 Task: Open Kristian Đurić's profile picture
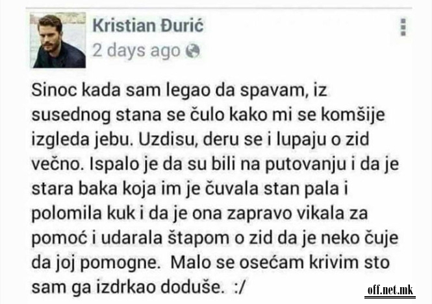point(58,40)
